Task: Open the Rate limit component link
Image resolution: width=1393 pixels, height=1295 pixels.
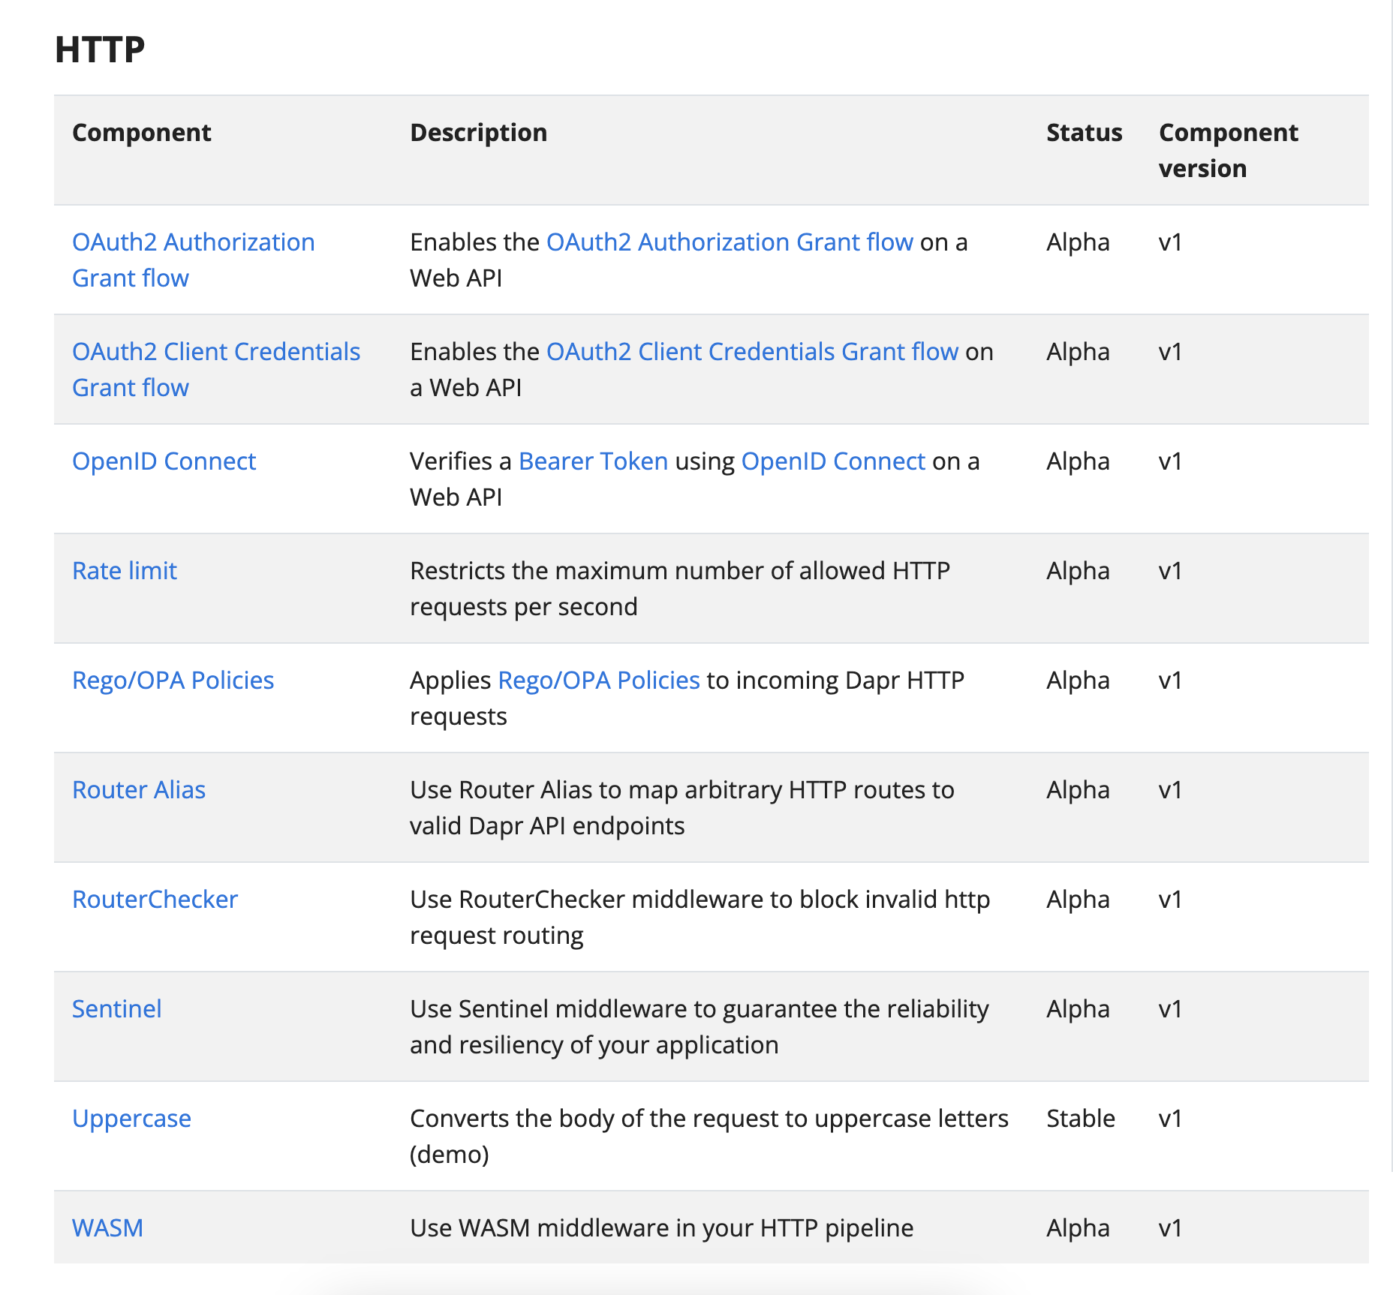Action: (x=125, y=570)
